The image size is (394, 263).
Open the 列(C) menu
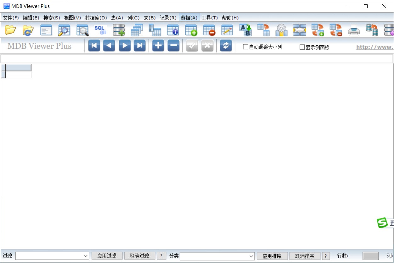point(133,18)
